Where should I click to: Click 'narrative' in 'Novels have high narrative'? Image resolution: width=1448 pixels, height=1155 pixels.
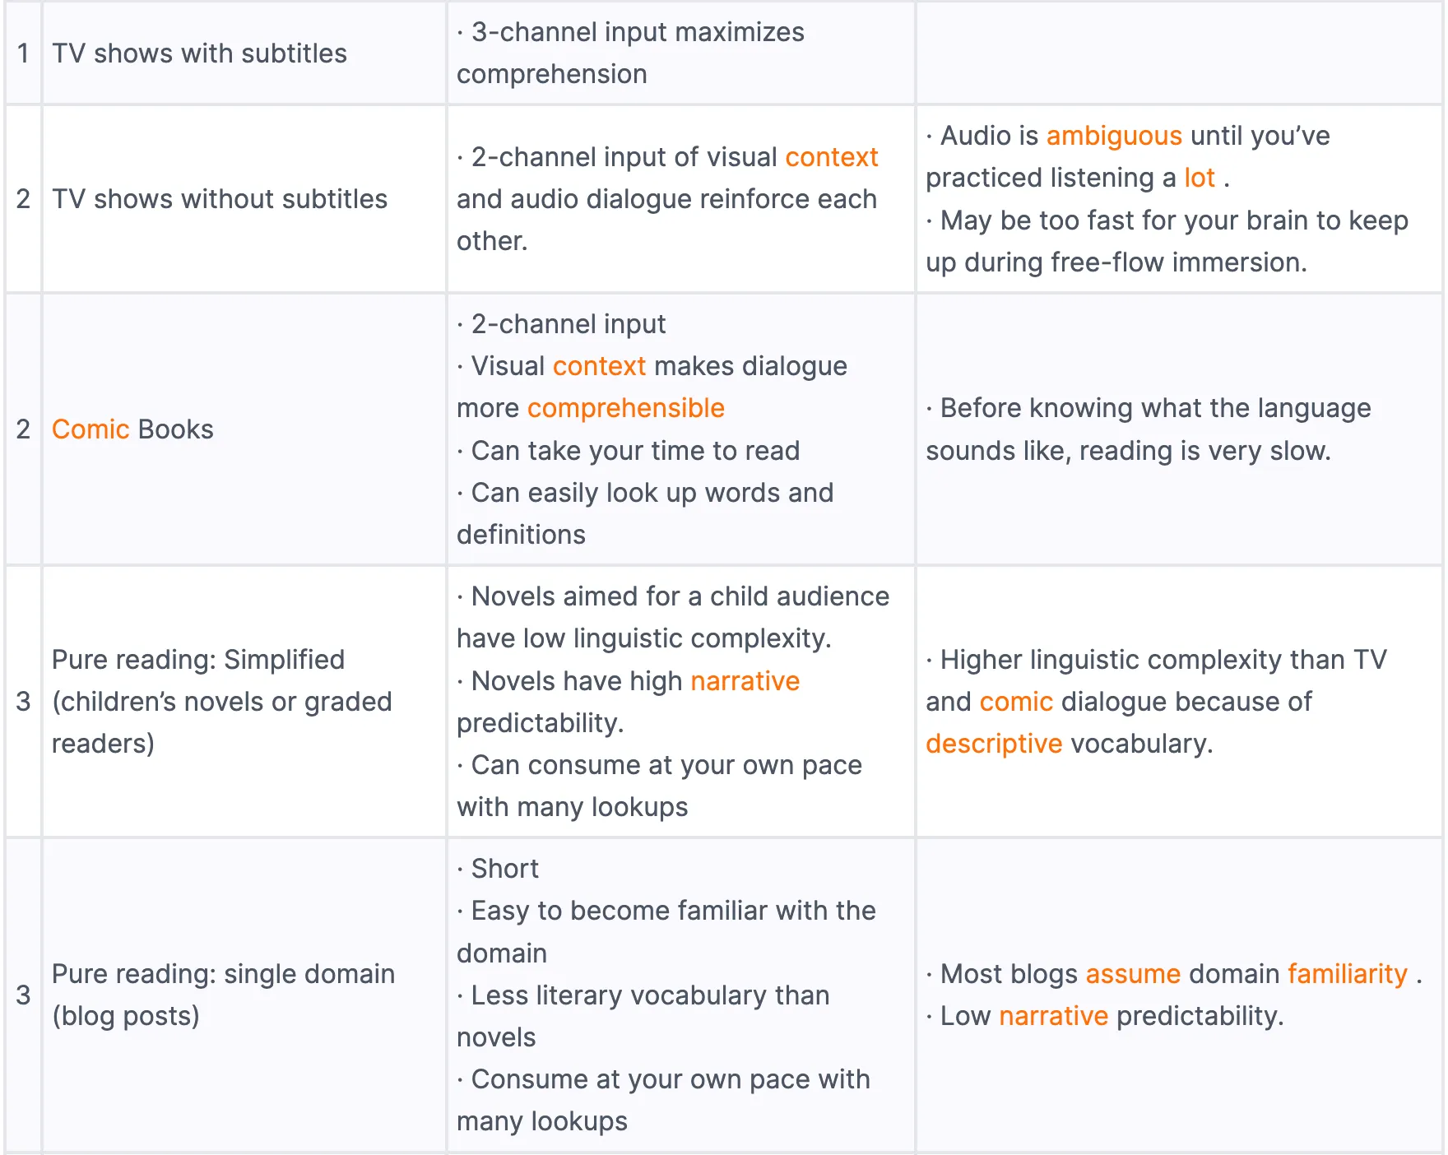(x=745, y=681)
